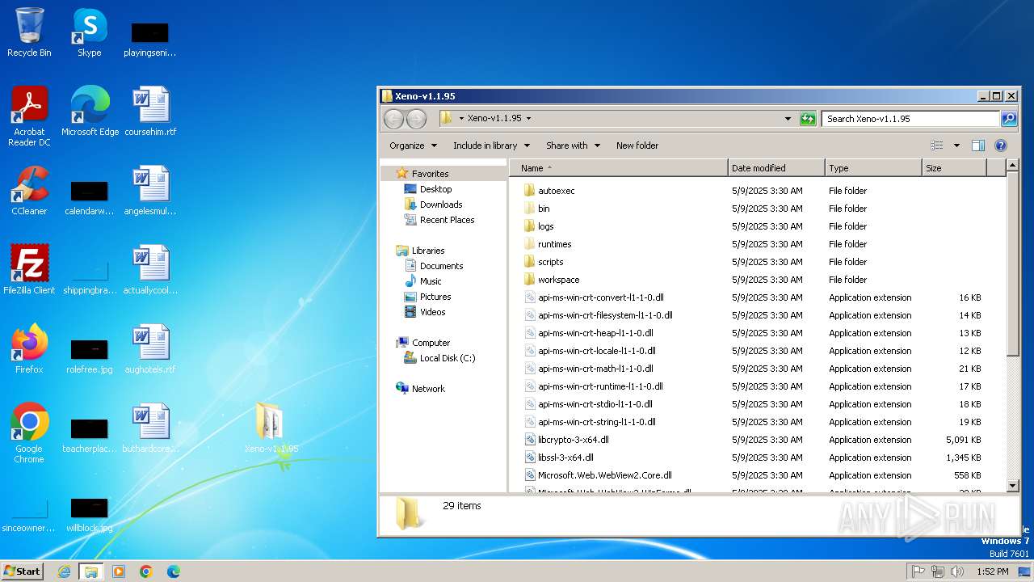
Task: Select Xeno-v1.1.95 folder on desktop
Action: [271, 428]
